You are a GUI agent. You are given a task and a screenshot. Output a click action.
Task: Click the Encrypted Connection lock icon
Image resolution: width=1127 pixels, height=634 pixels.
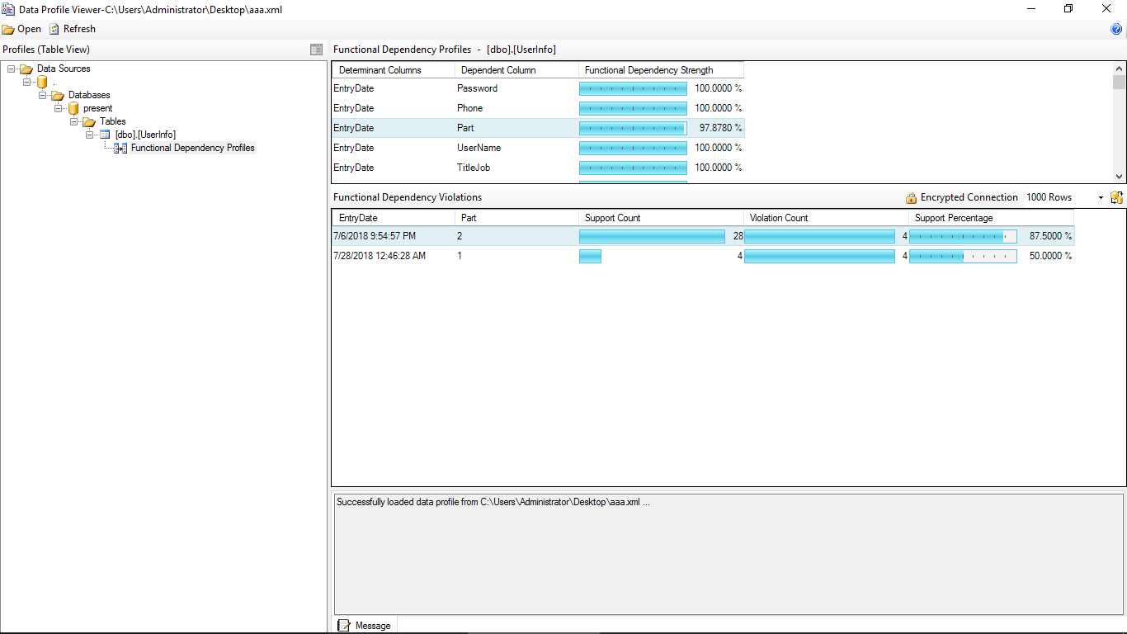coord(911,198)
